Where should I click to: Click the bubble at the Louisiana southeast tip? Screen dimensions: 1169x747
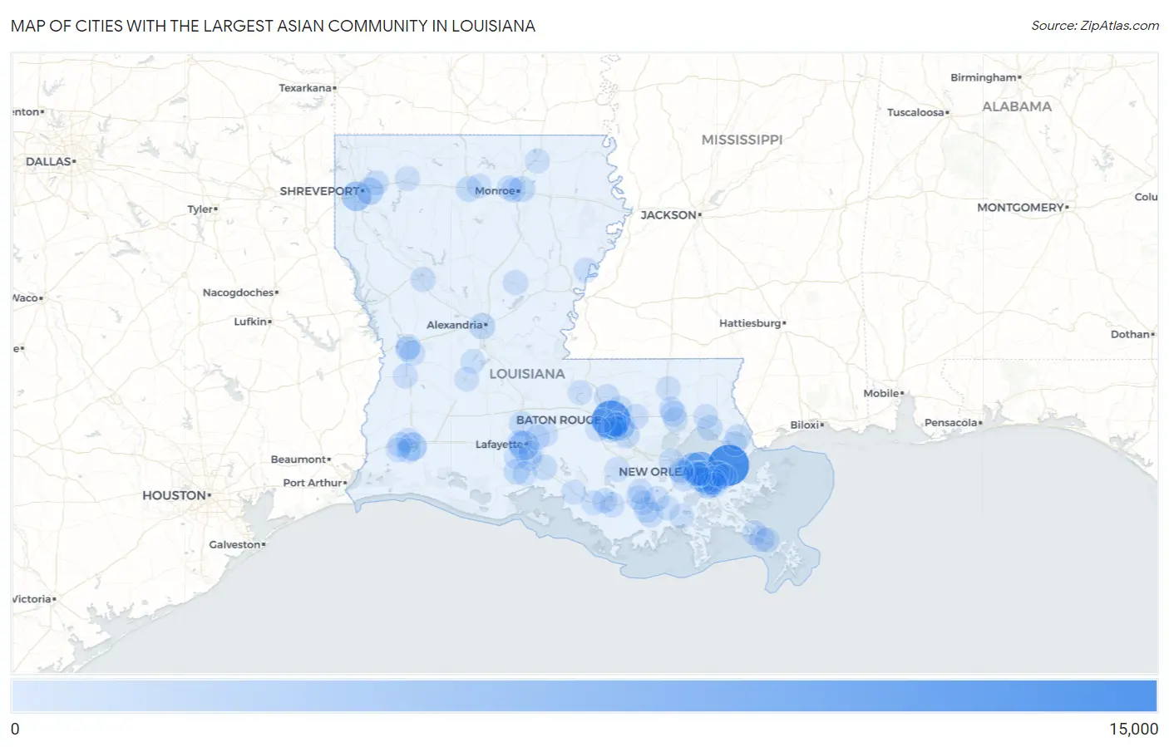(765, 540)
